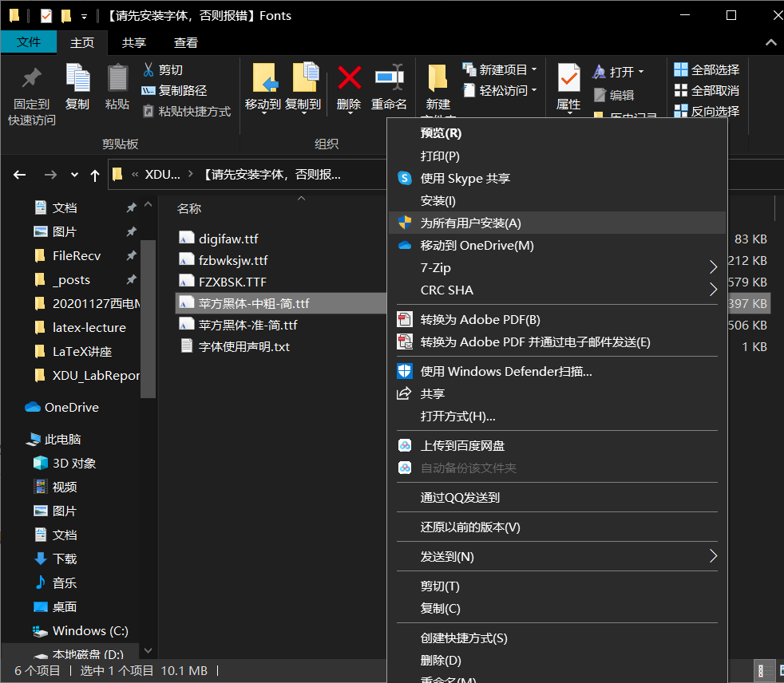This screenshot has height=683, width=784.
Task: Click Invert Selection in ribbon
Action: click(707, 112)
